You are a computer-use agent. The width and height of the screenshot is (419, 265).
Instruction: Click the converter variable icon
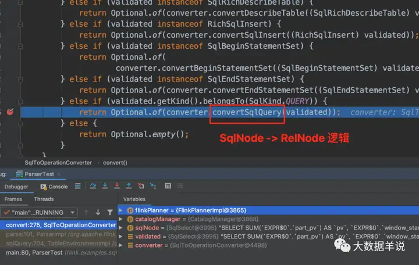(x=130, y=245)
